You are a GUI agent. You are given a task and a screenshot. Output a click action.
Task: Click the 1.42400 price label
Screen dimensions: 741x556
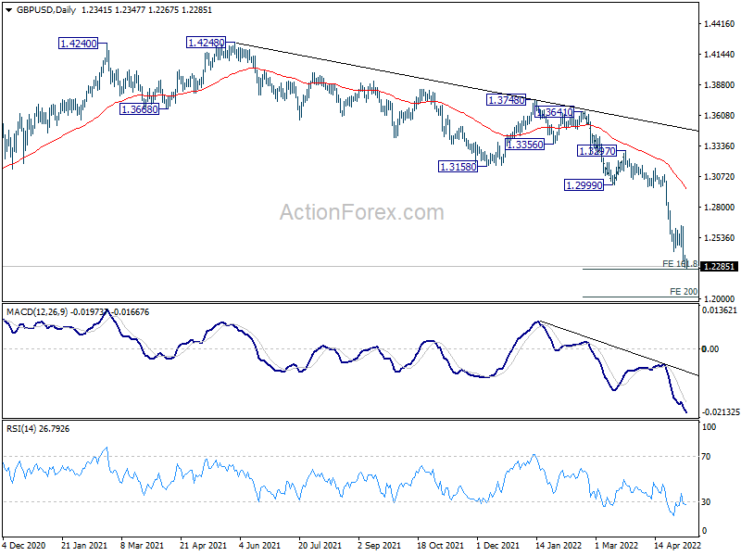pos(79,43)
